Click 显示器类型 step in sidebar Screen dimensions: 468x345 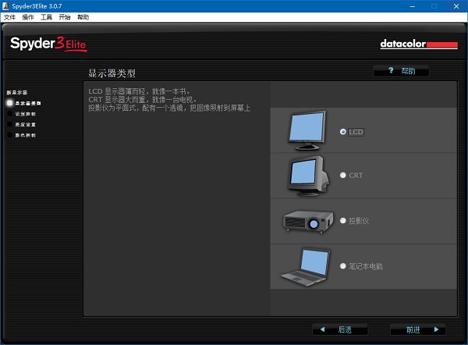(28, 103)
